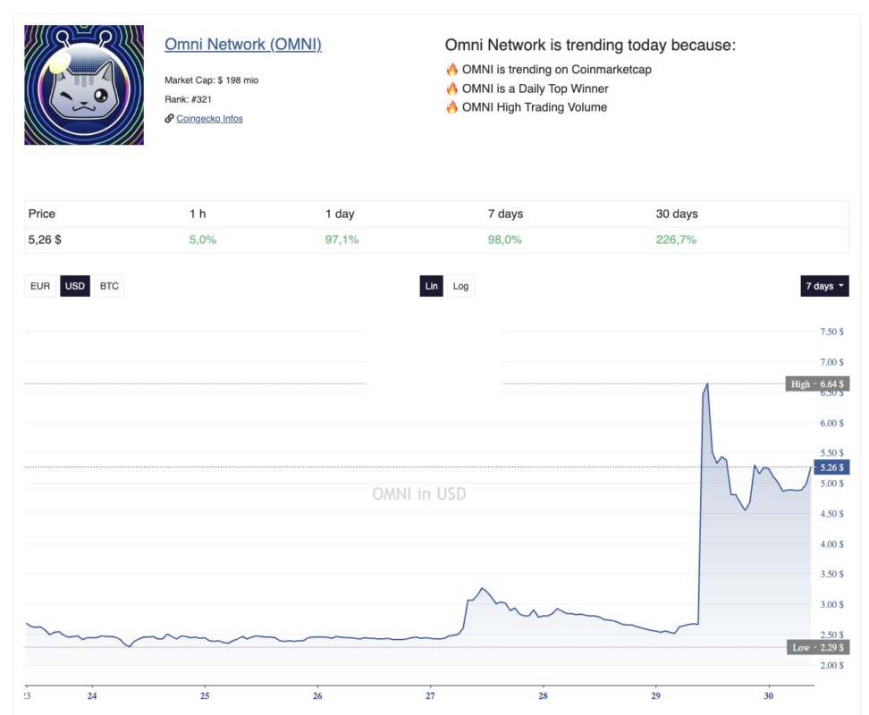Click the '3.00 $' y-axis label
Screen dimensions: 869x715
[831, 605]
